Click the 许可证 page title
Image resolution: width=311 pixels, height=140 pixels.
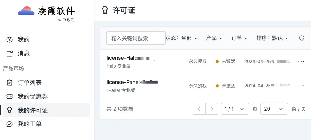pos(124,10)
